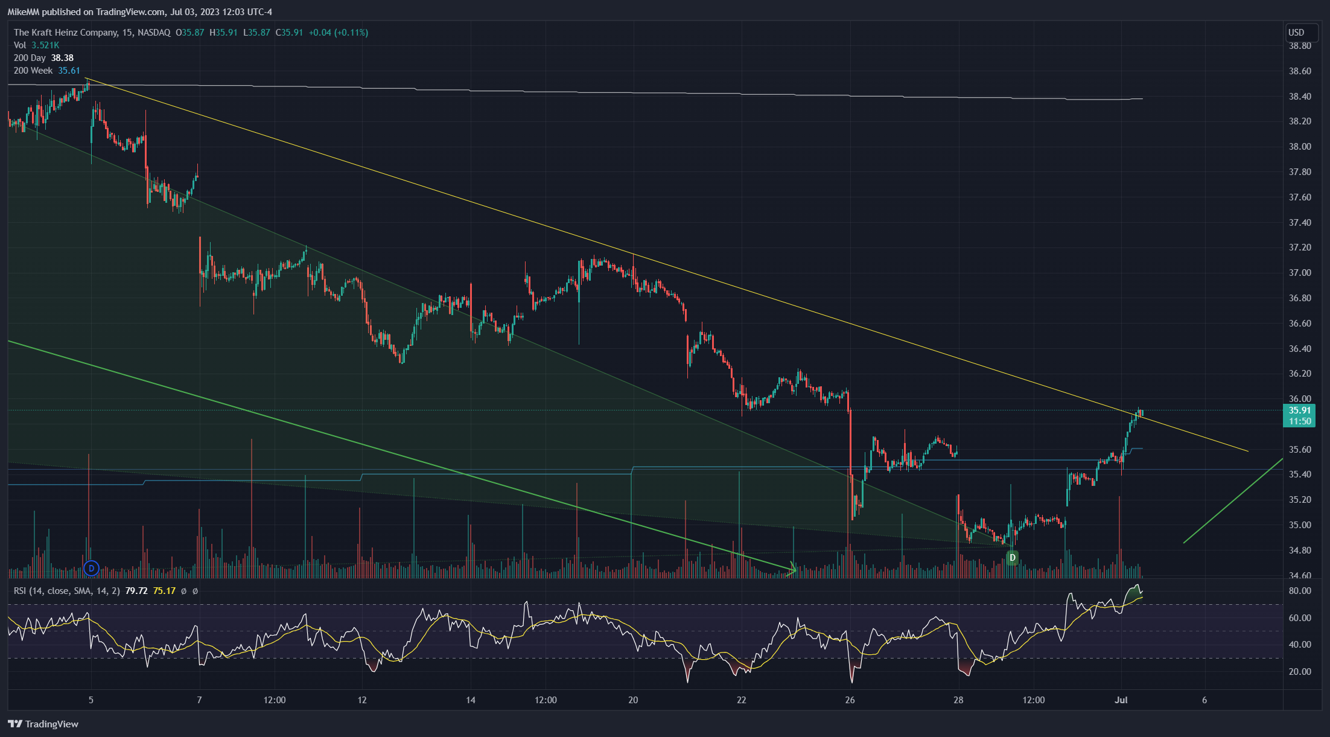Click the current price label 35.91
The image size is (1330, 737).
coord(1299,410)
